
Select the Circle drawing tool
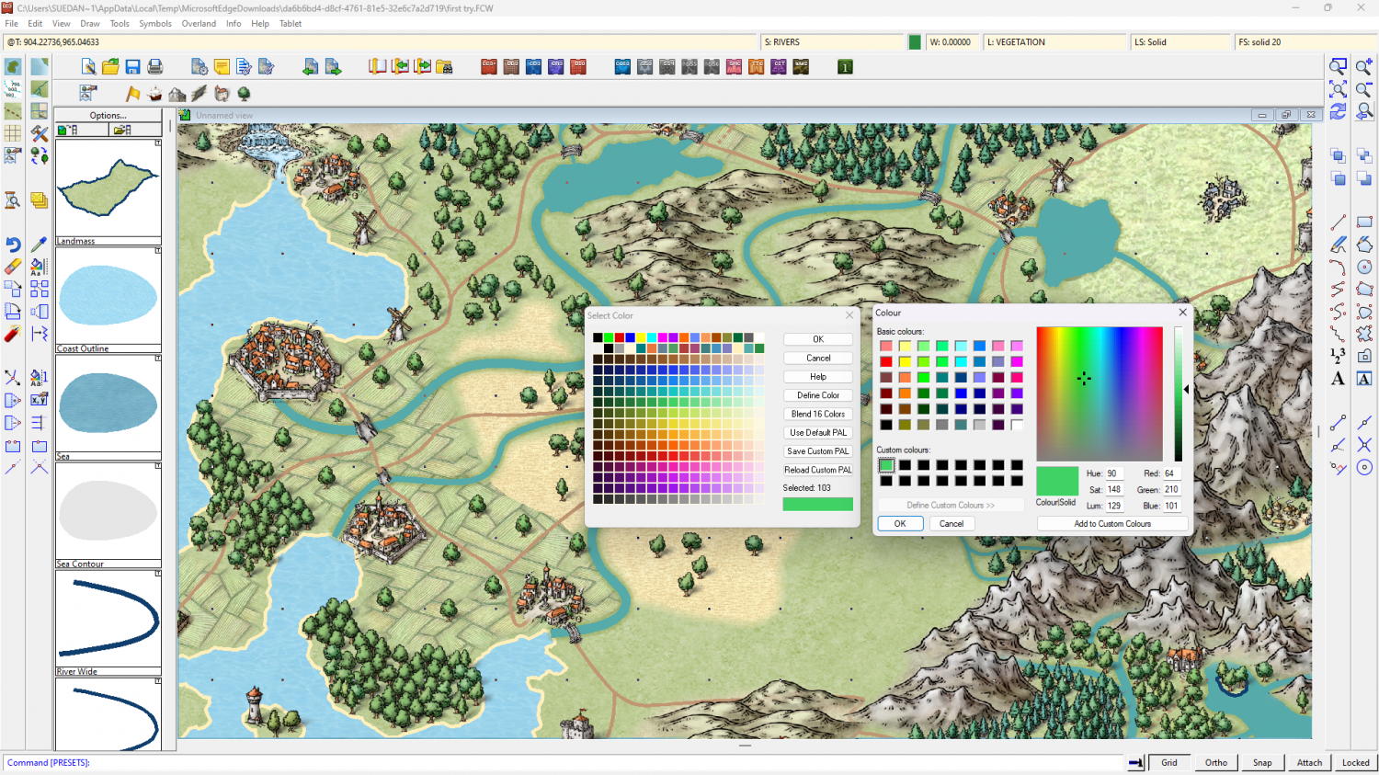1364,267
